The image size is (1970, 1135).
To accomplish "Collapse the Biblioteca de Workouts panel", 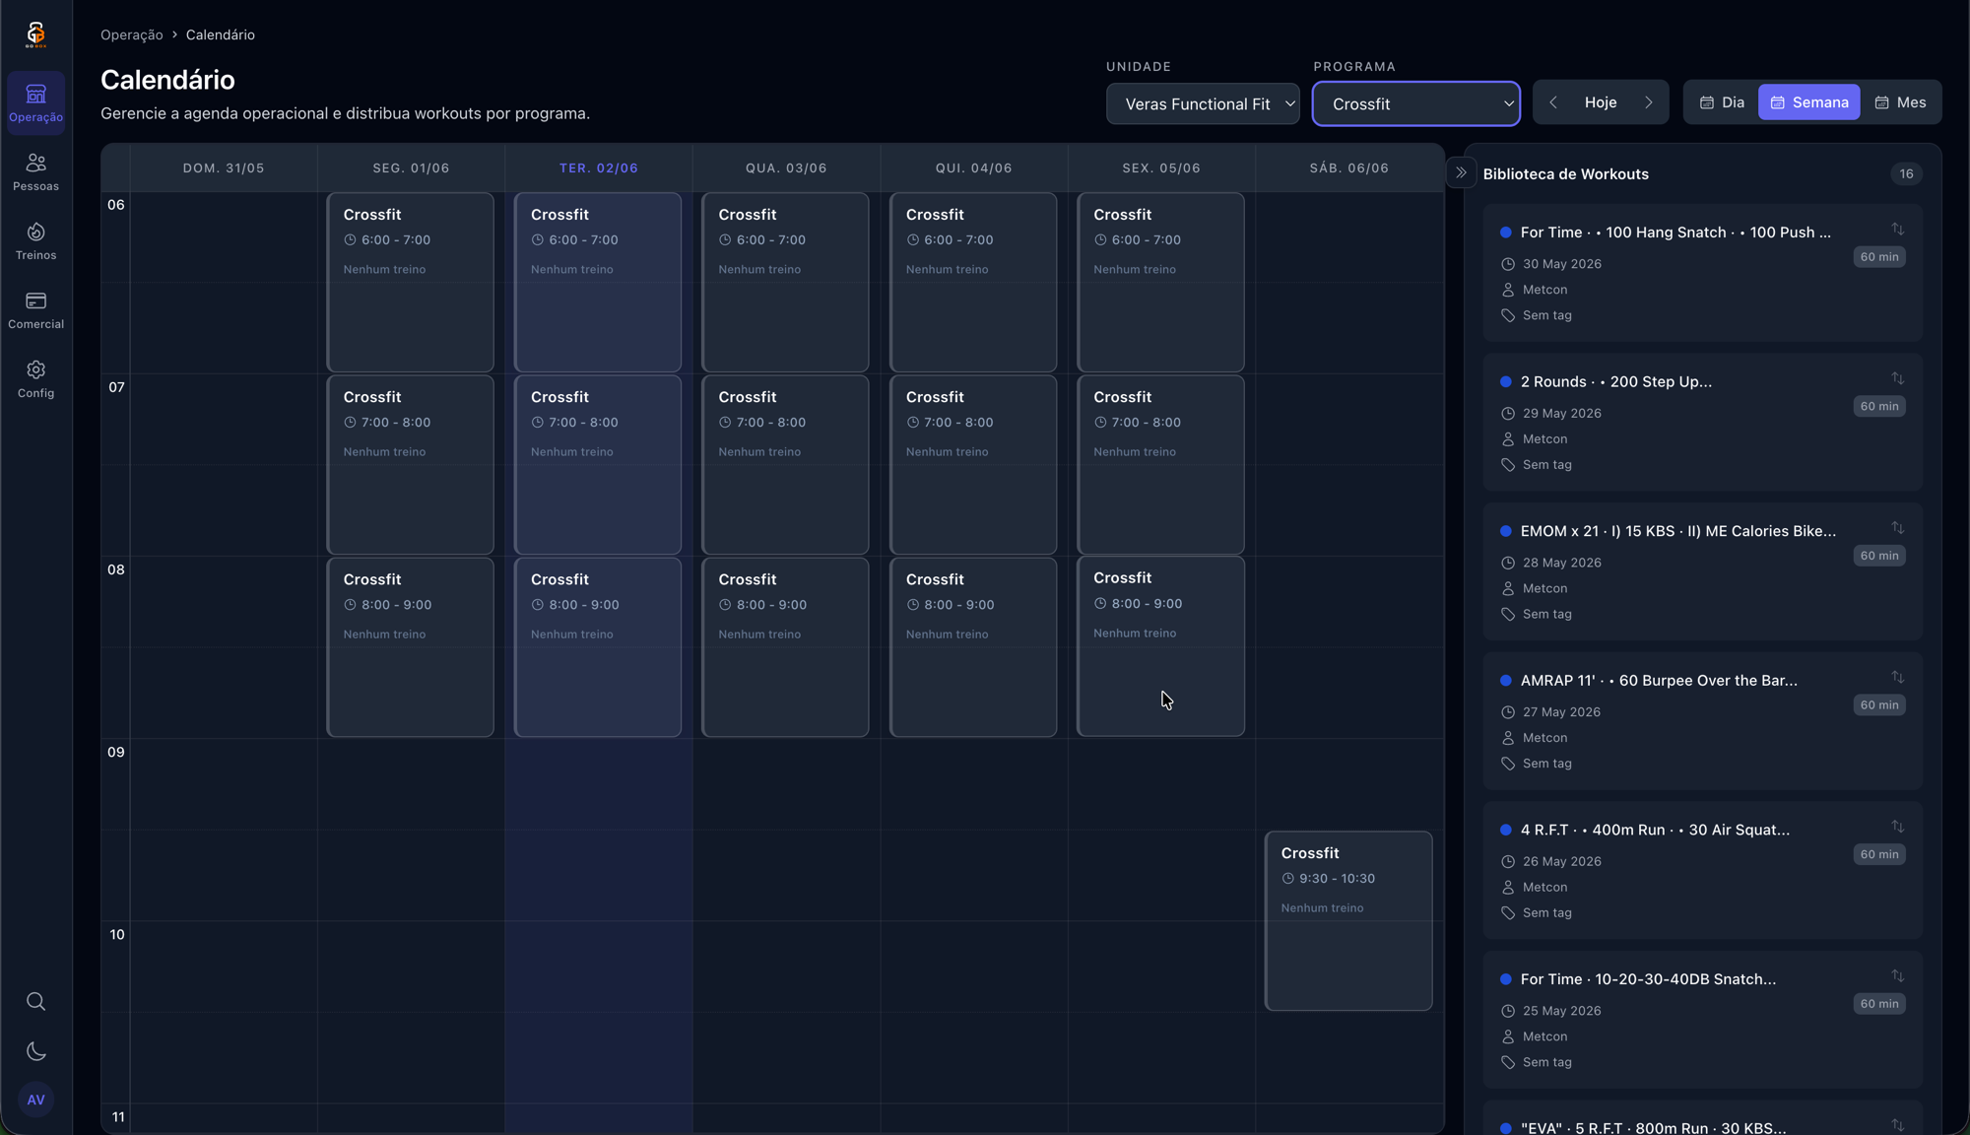I will pos(1462,173).
